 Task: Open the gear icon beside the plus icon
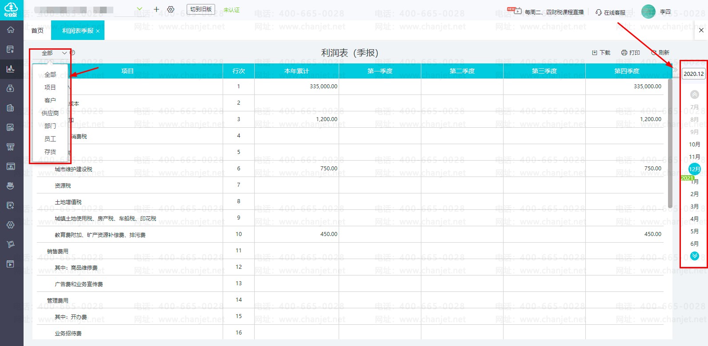point(171,9)
